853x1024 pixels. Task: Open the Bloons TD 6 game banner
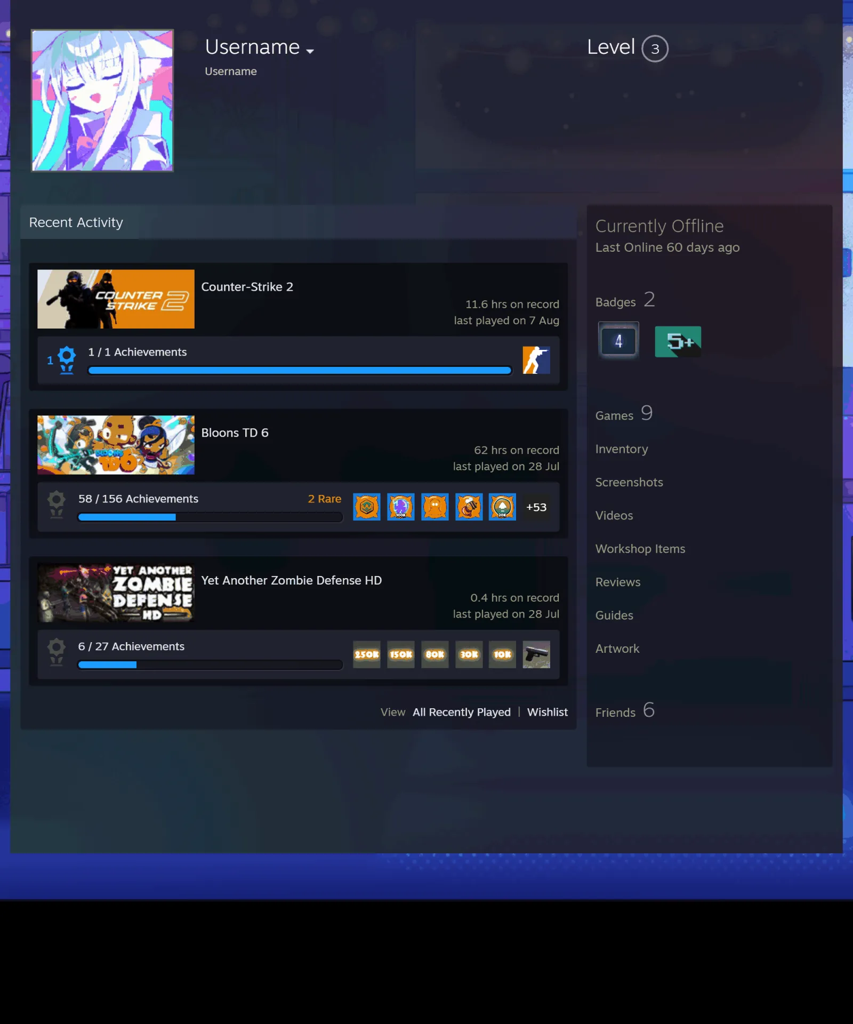tap(116, 445)
